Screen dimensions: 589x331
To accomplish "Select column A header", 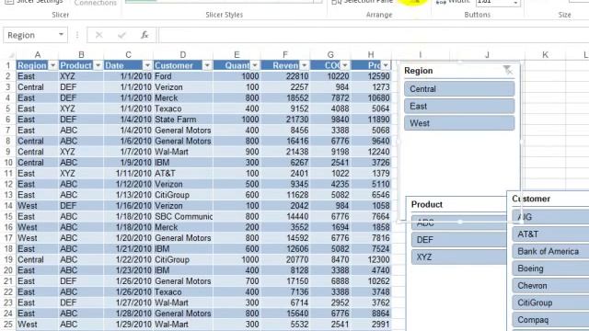I will [37, 55].
